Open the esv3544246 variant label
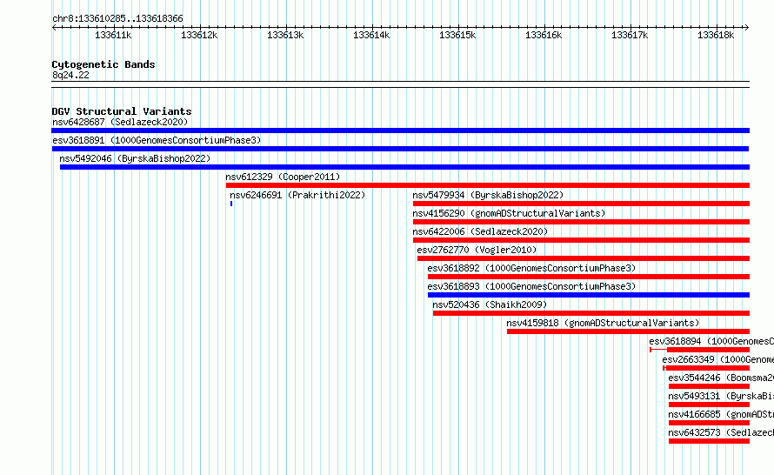774x475 pixels. [x=721, y=378]
